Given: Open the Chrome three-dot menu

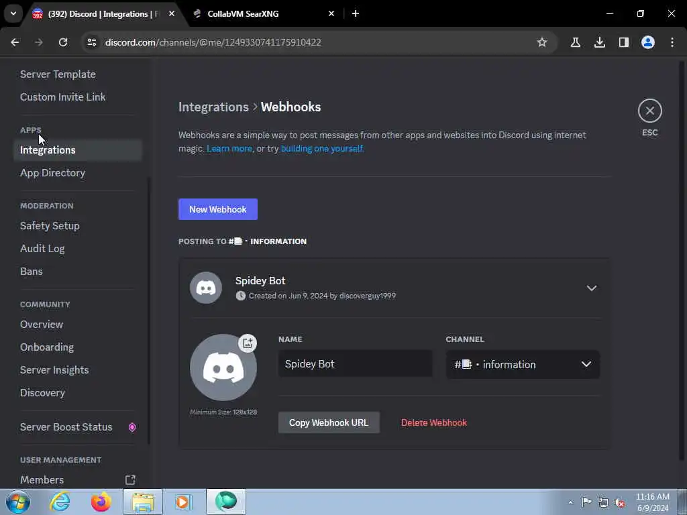Looking at the screenshot, I should pos(672,42).
